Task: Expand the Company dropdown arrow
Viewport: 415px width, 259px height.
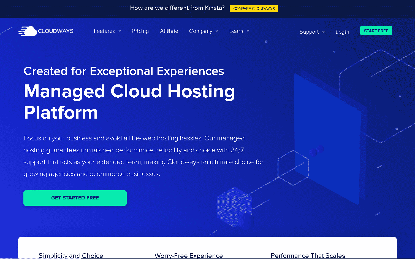Action: point(217,31)
